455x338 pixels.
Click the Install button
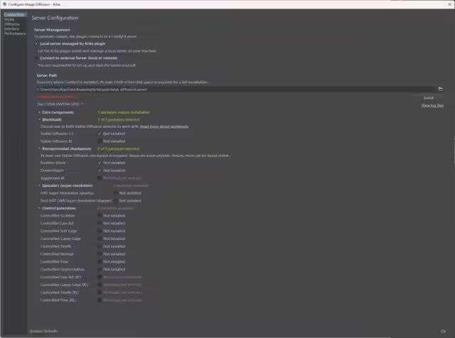coord(428,98)
